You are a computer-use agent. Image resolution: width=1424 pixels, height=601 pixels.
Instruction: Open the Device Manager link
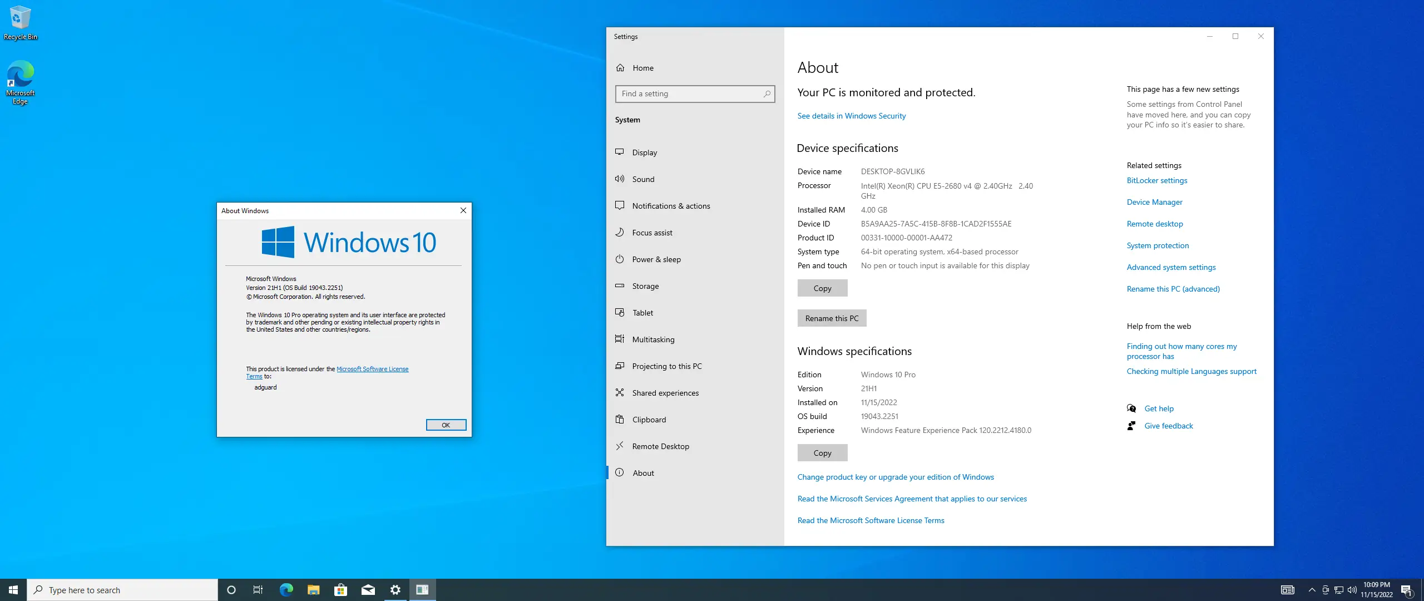1155,202
